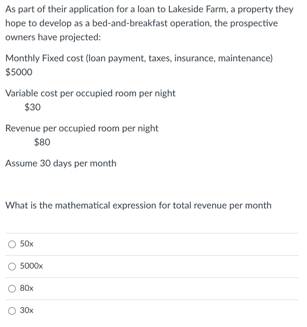Click the total revenue question text
Screen dimensions: 307x327
point(139,205)
